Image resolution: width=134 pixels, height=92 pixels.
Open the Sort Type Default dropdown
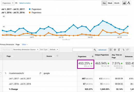[x=54, y=50]
